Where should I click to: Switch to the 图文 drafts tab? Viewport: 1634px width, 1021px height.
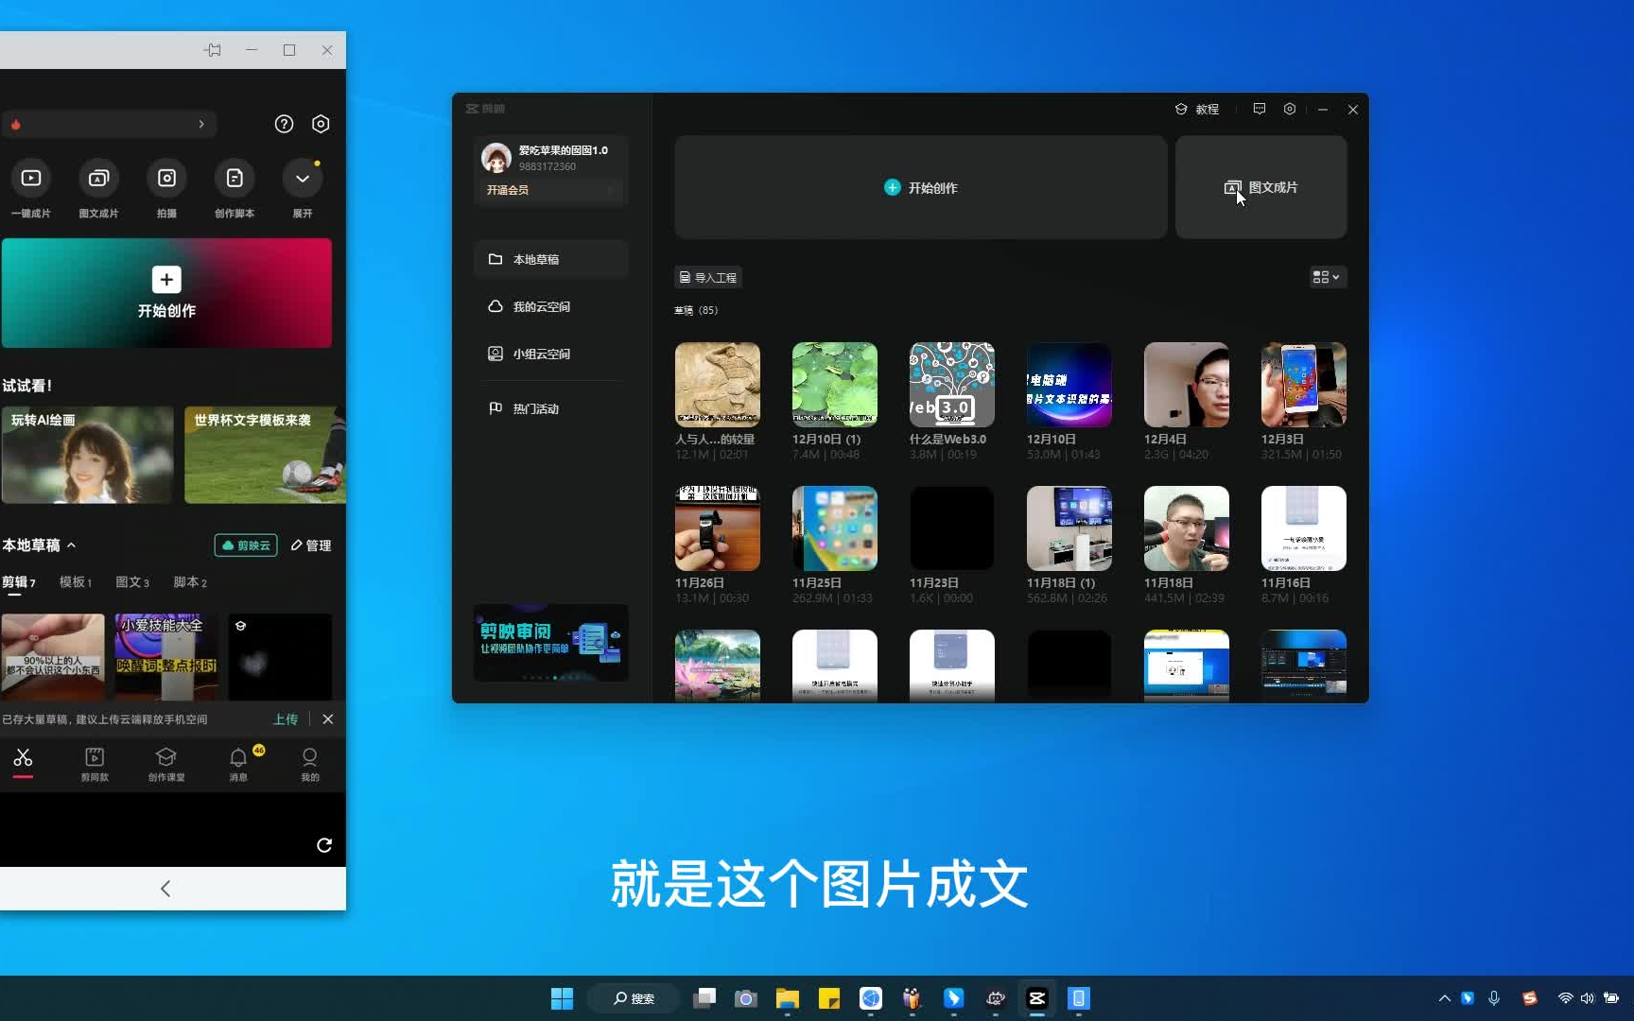[x=132, y=582]
